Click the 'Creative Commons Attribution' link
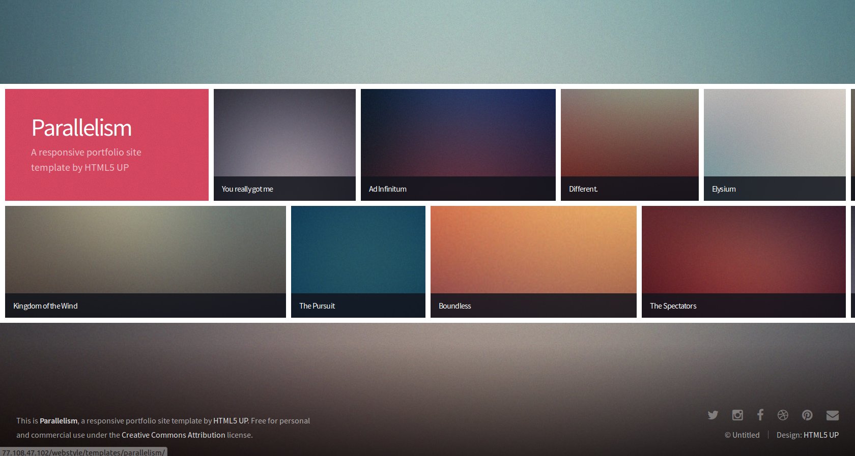 pyautogui.click(x=173, y=435)
